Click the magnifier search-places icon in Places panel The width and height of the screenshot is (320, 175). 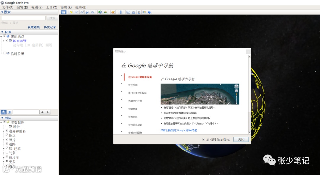[4, 112]
